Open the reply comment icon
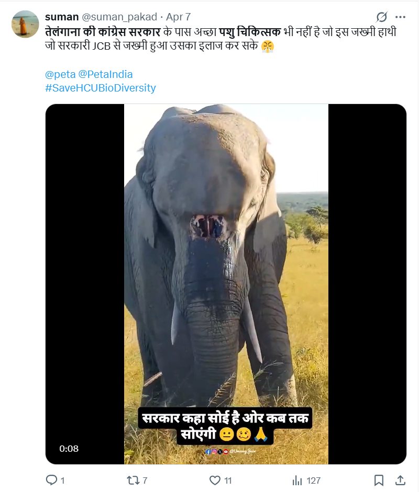Image resolution: width=419 pixels, height=492 pixels. tap(51, 480)
